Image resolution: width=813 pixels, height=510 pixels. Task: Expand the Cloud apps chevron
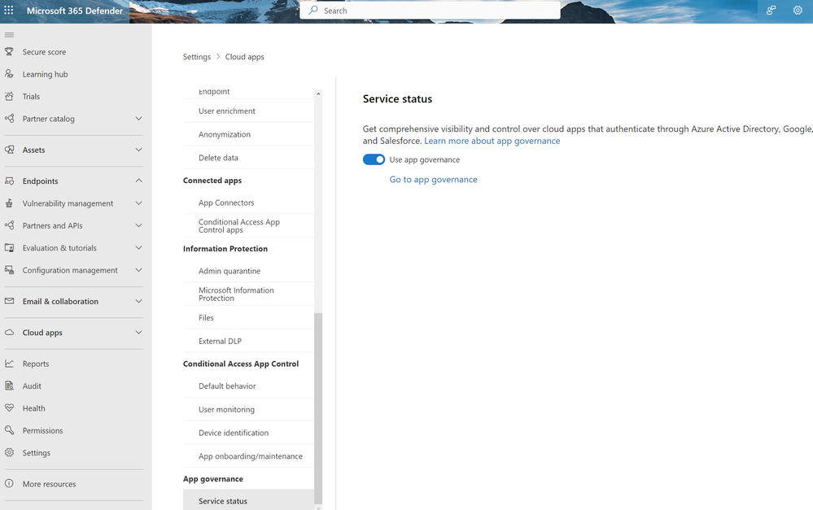pos(138,332)
